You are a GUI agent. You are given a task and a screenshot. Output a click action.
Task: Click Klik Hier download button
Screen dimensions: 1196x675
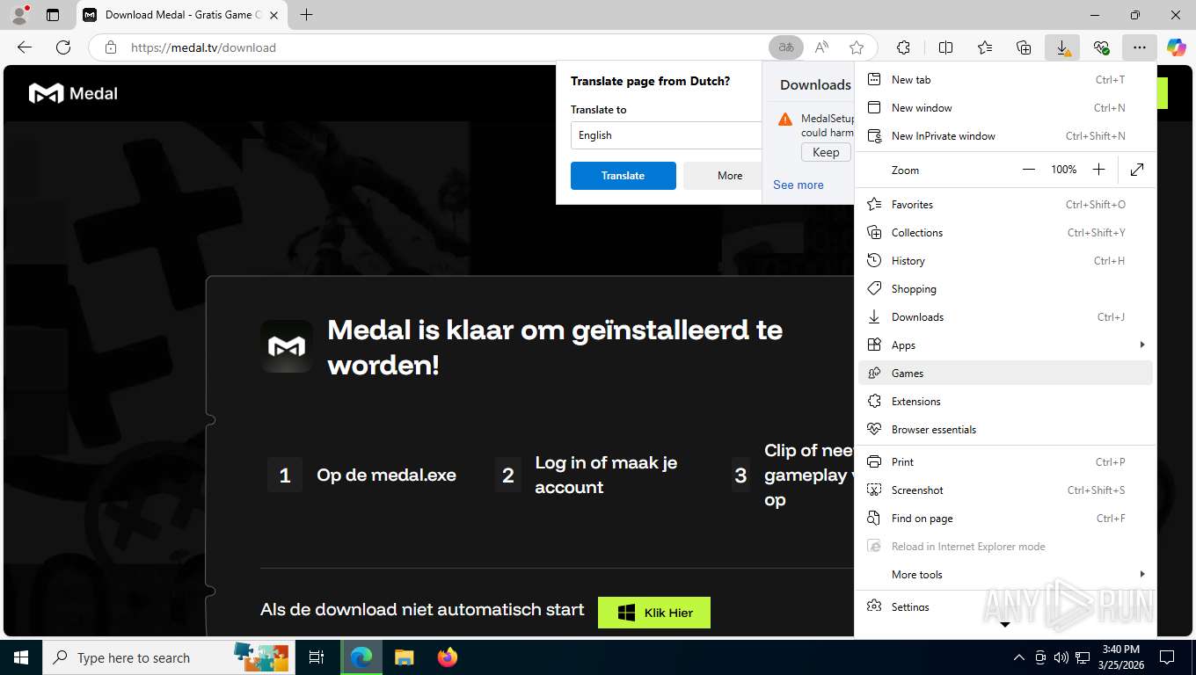click(x=654, y=613)
